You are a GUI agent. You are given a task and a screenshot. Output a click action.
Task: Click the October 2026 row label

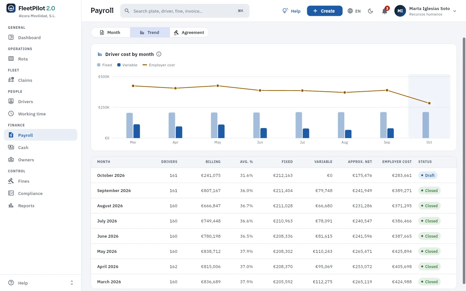(111, 175)
